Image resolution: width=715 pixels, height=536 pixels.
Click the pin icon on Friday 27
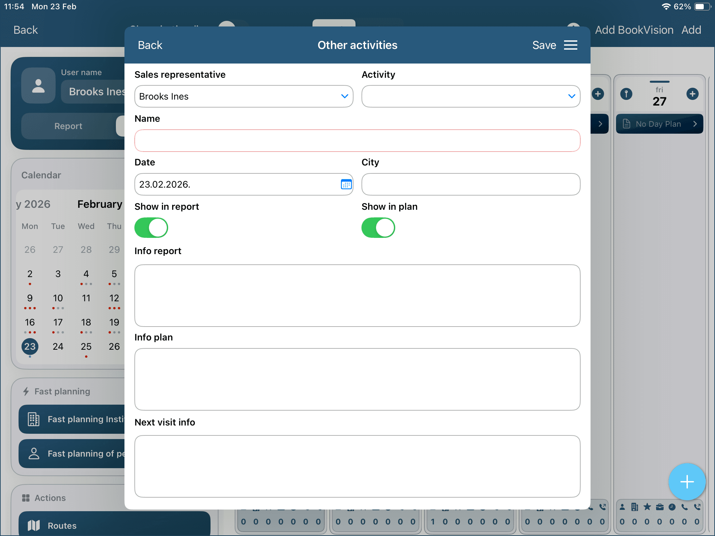tap(626, 94)
